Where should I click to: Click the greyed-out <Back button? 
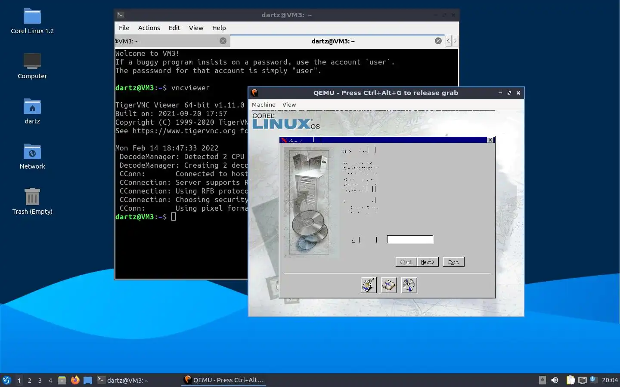click(x=406, y=262)
